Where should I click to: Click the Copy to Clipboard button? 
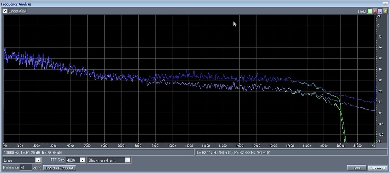point(59,168)
